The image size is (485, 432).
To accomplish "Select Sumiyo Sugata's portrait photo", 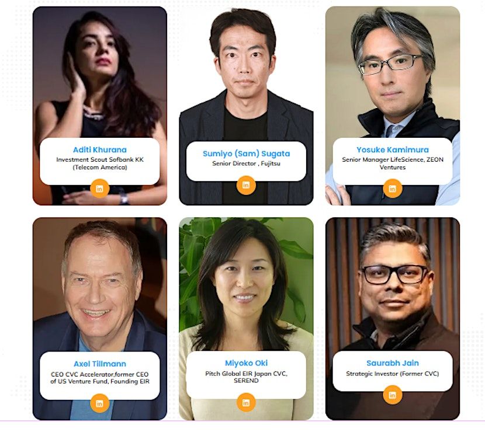I will [246, 74].
